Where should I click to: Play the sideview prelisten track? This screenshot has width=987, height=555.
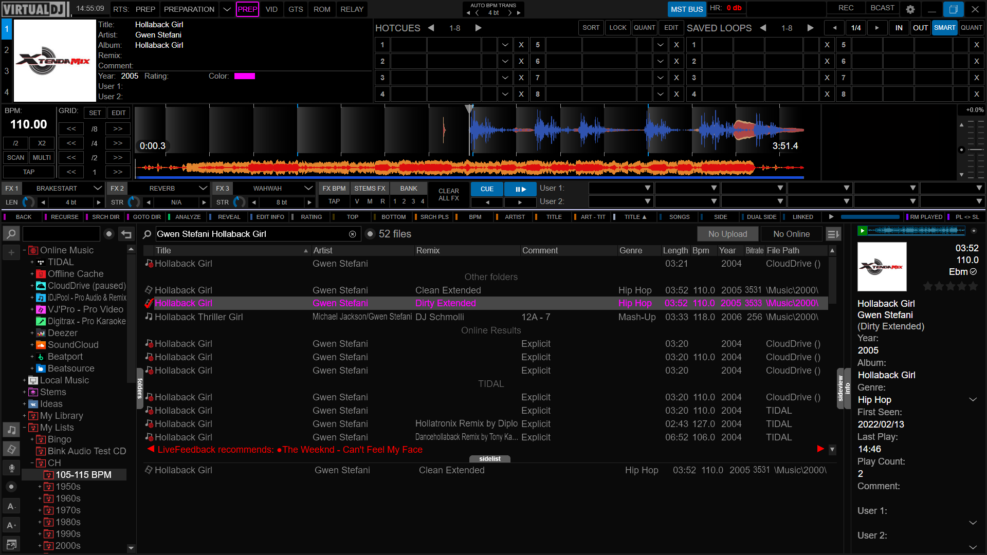(x=863, y=231)
